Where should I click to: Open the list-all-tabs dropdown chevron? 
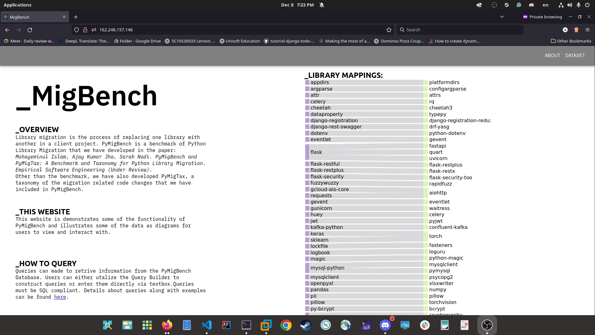502,17
